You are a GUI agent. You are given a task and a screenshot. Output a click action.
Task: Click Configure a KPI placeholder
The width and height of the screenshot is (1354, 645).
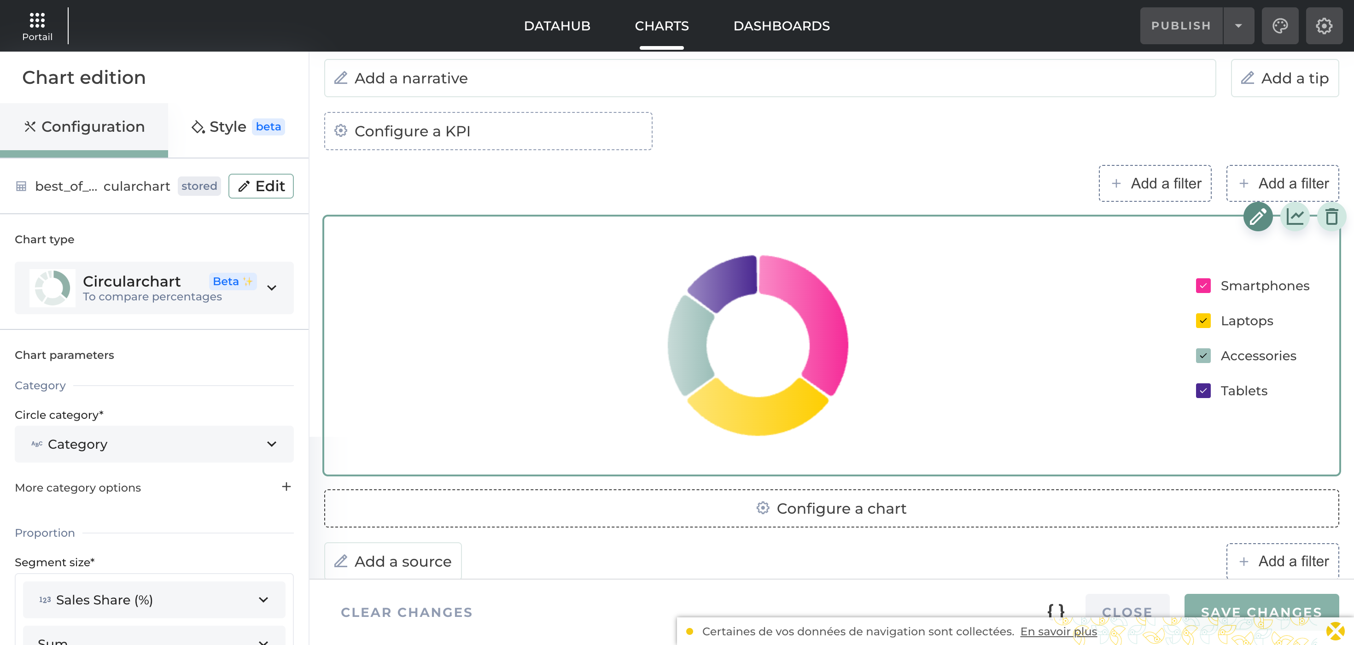488,131
